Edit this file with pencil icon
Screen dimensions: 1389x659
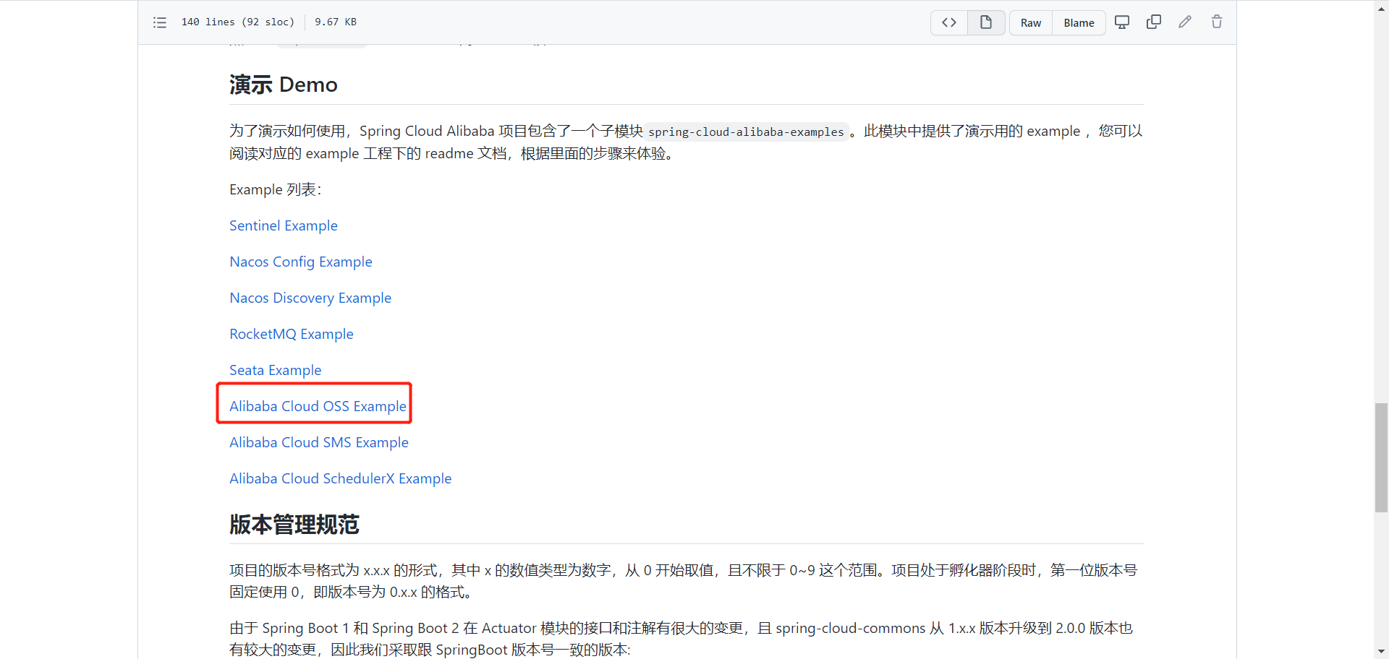[x=1185, y=22]
